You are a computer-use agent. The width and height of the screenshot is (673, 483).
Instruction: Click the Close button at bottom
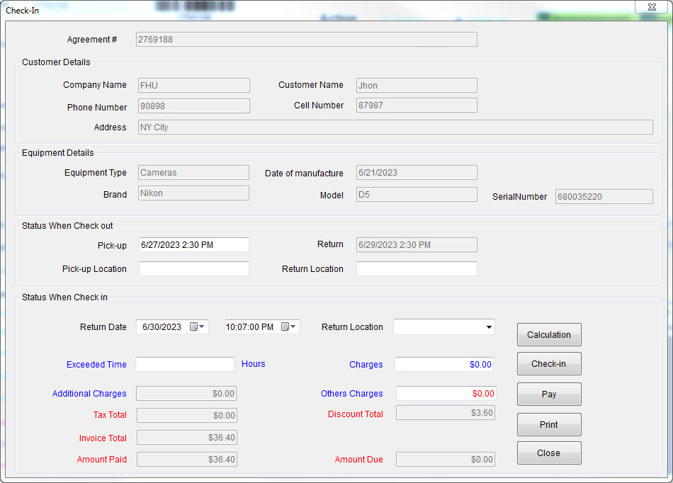549,453
